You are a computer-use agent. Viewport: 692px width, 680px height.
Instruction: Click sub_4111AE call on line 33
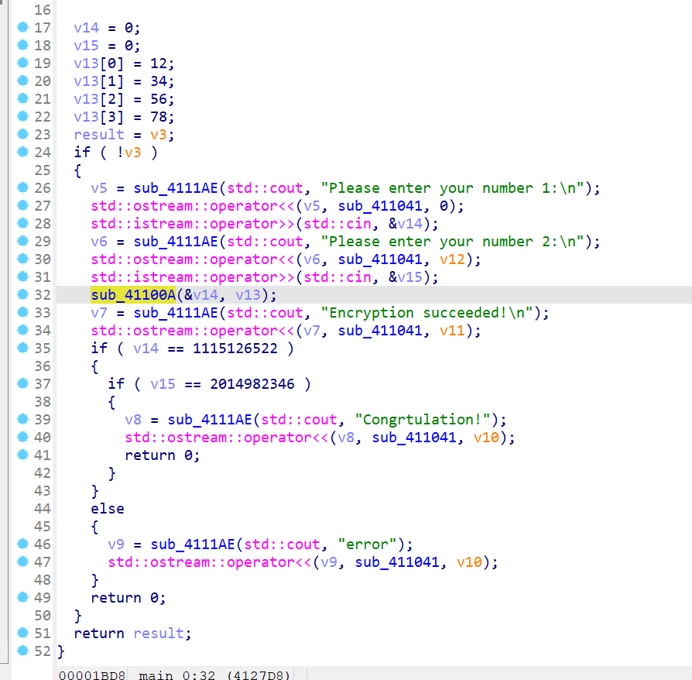(176, 313)
